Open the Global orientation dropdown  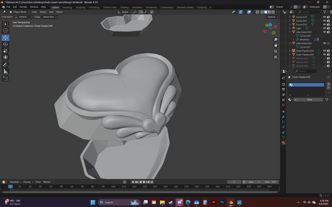tap(124, 12)
